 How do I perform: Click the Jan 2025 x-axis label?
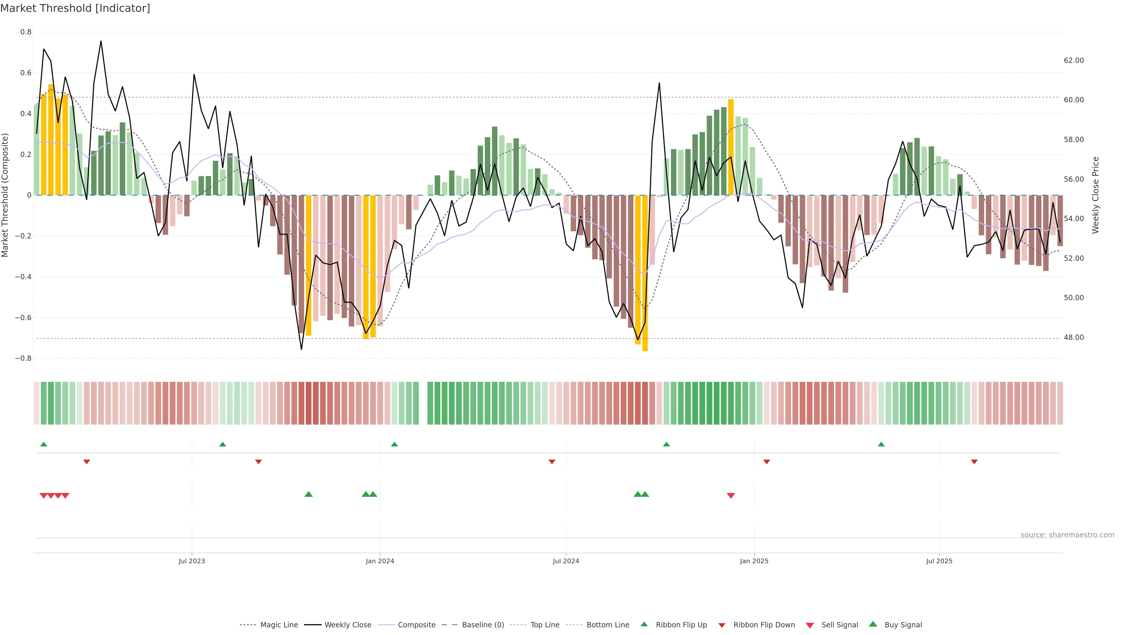pos(754,561)
